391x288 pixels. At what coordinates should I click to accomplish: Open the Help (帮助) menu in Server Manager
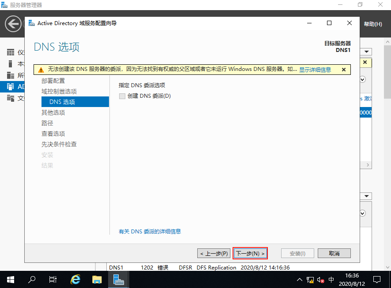pos(373,24)
